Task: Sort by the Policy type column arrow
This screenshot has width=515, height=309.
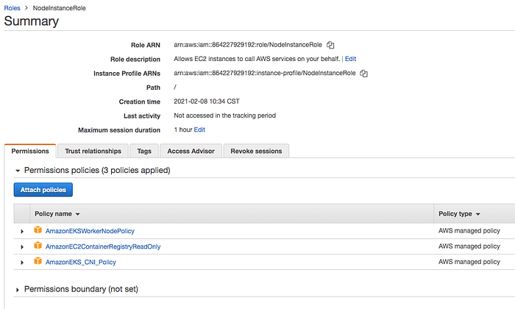Action: pos(478,214)
